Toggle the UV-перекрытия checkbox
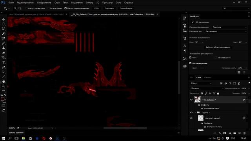 pyautogui.click(x=190, y=63)
